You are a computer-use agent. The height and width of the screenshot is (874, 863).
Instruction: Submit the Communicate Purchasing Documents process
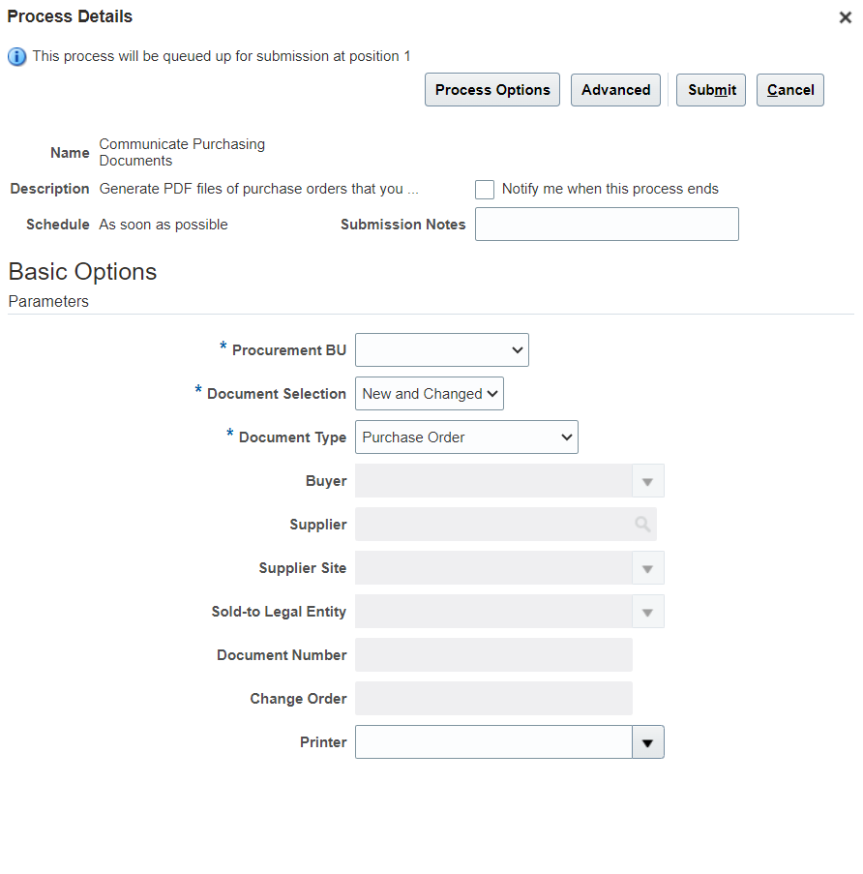[x=710, y=89]
